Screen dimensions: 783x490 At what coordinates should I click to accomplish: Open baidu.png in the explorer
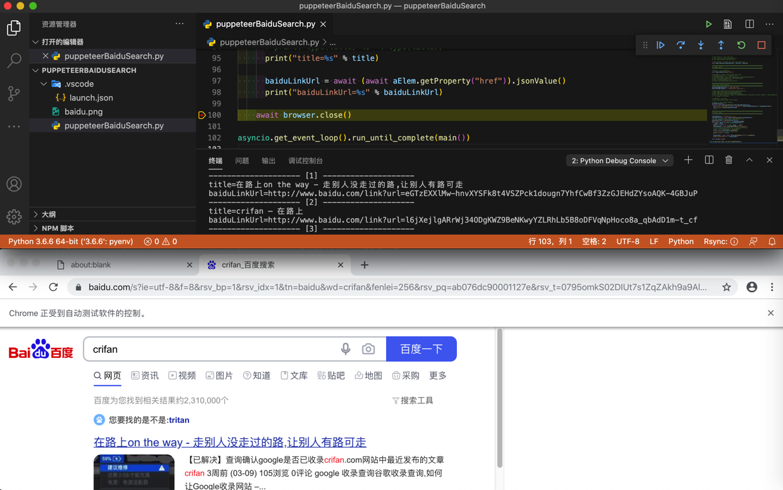[x=83, y=112]
